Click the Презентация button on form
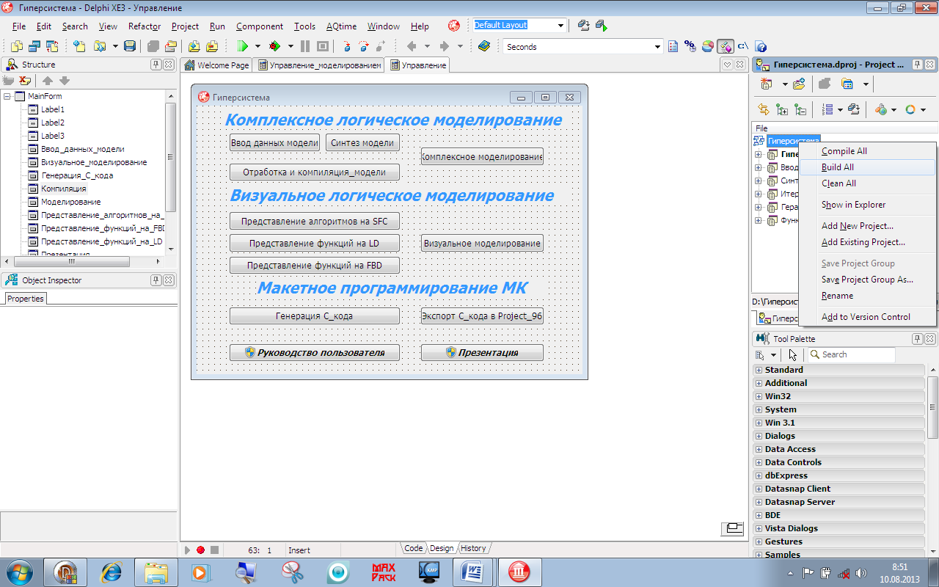Viewport: 939px width, 587px height. [x=482, y=353]
